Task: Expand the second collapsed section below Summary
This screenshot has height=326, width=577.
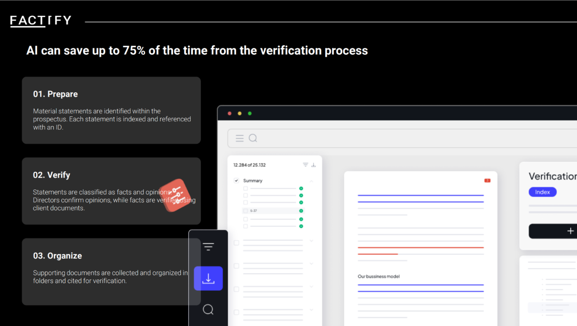Action: (x=311, y=264)
